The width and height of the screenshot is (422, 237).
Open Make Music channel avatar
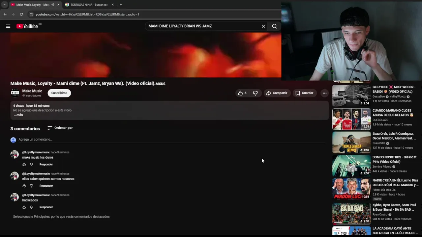pos(15,93)
